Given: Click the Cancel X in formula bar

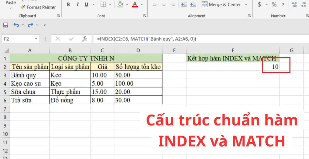Looking at the screenshot, I should [58, 39].
